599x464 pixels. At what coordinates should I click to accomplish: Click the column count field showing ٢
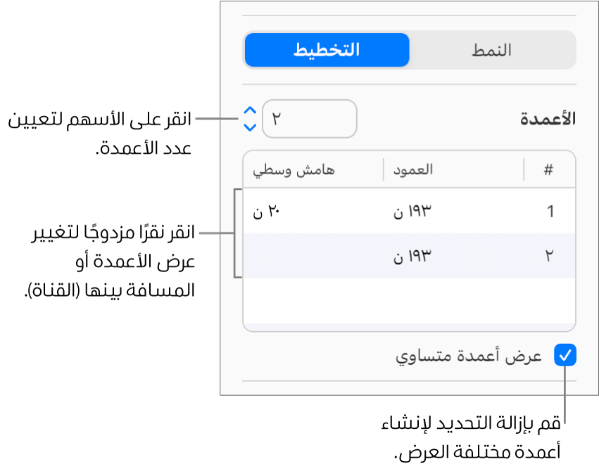310,120
